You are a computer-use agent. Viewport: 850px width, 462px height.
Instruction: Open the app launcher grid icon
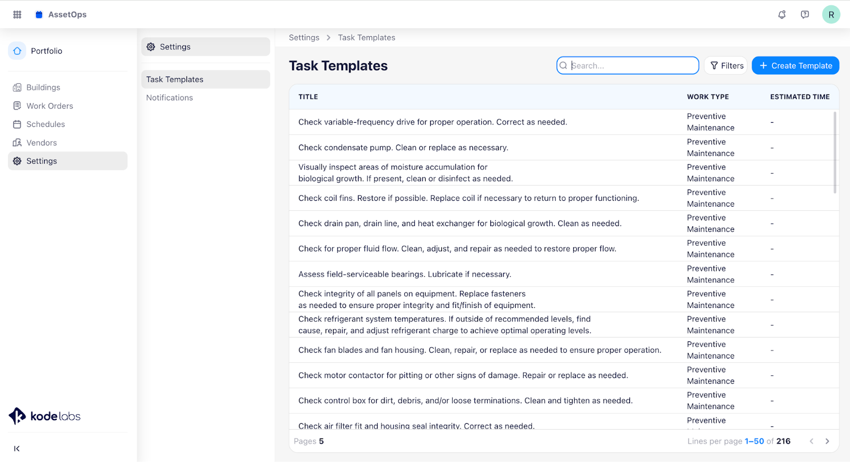pyautogui.click(x=17, y=14)
